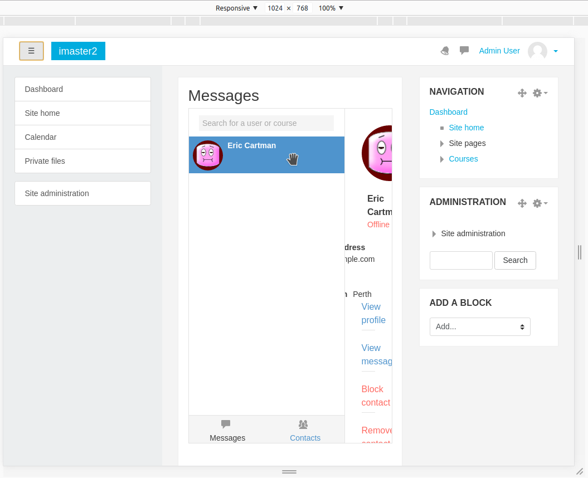
Task: Open the View profile link
Action: 373,314
